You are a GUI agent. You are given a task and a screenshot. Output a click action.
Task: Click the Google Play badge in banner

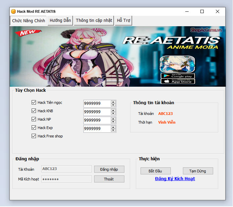[x=178, y=76]
